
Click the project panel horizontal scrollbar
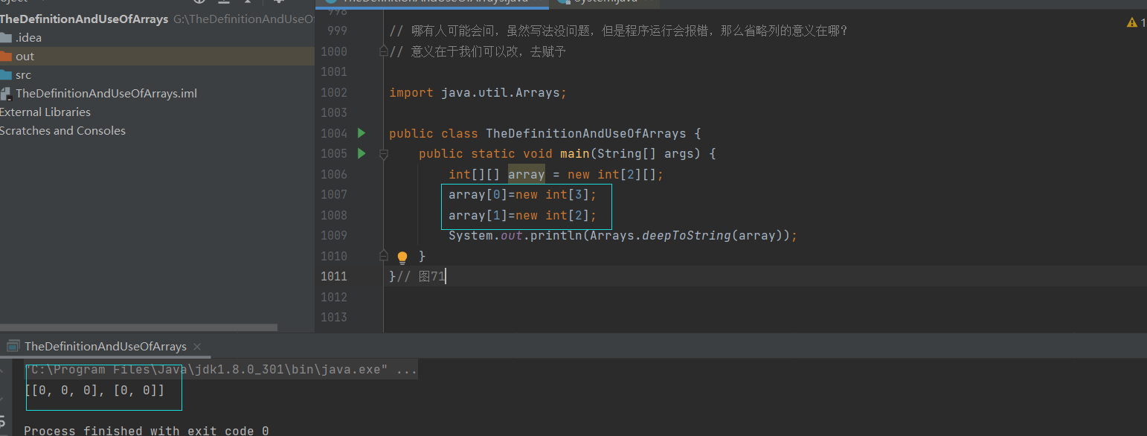click(x=138, y=327)
